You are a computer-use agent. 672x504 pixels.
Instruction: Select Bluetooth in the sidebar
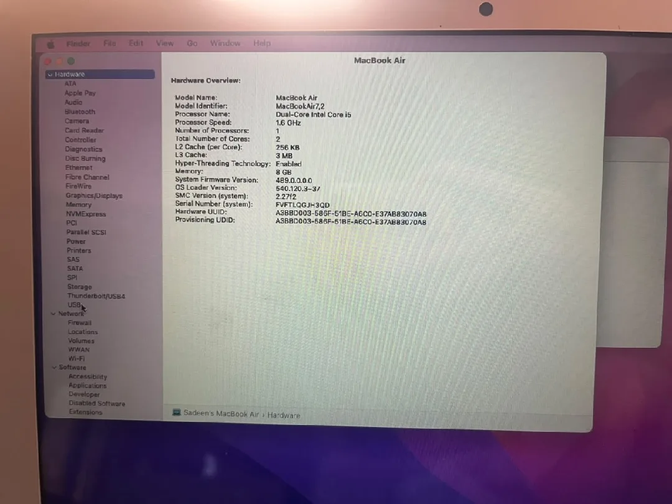tap(80, 112)
